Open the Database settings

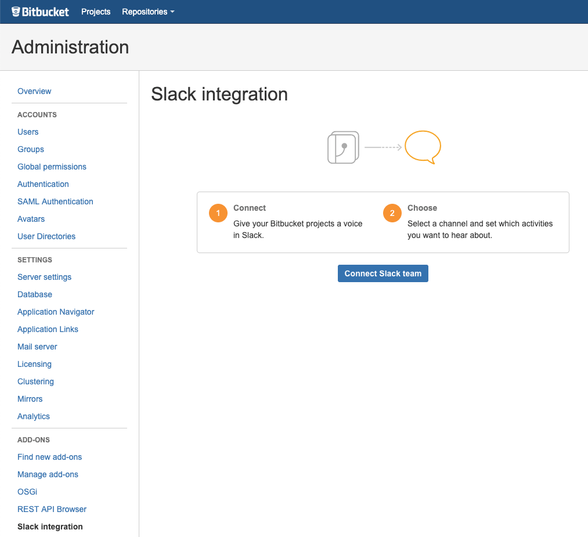34,294
